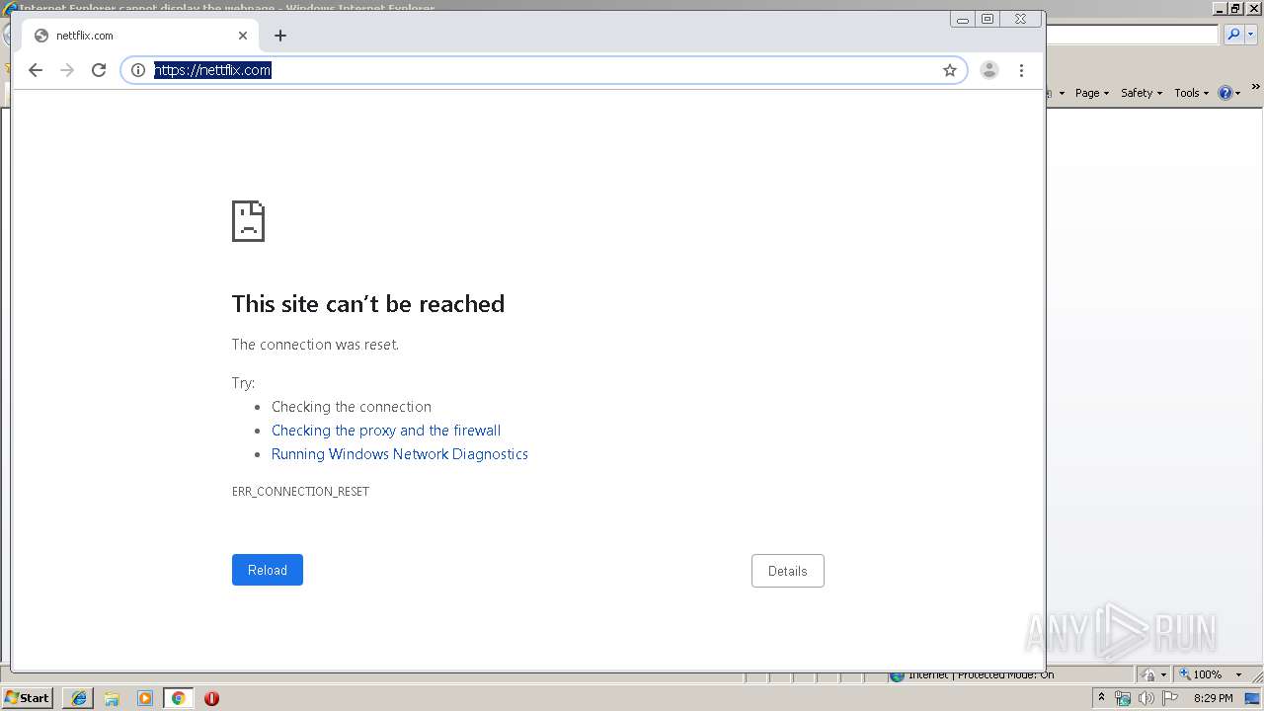This screenshot has width=1264, height=711.
Task: Open Windows Explorer folder taskbar icon
Action: pyautogui.click(x=112, y=698)
